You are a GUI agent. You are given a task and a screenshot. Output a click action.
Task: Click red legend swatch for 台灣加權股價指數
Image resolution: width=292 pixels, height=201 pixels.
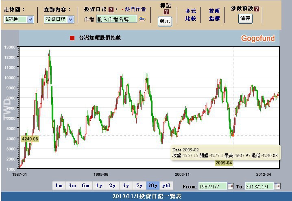tap(72, 38)
